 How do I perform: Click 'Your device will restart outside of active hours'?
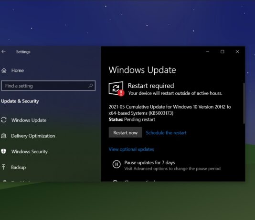point(175,93)
